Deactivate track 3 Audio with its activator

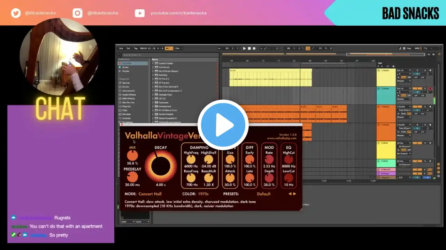(417, 107)
